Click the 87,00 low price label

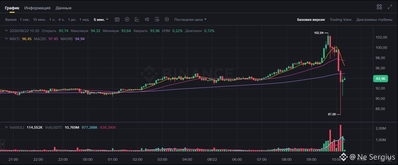click(332, 114)
